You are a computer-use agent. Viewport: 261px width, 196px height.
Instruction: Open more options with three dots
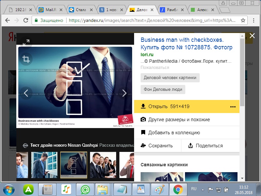[233, 107]
